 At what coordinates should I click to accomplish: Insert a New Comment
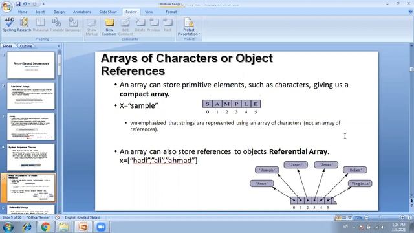tap(109, 27)
